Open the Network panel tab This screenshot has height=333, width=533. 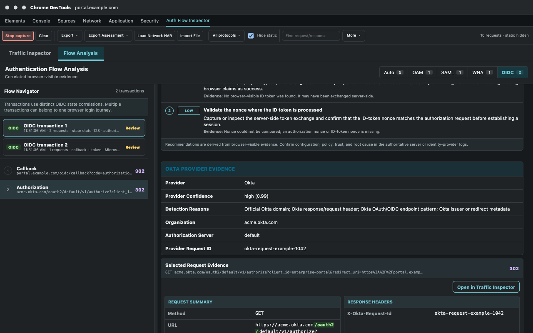92,21
